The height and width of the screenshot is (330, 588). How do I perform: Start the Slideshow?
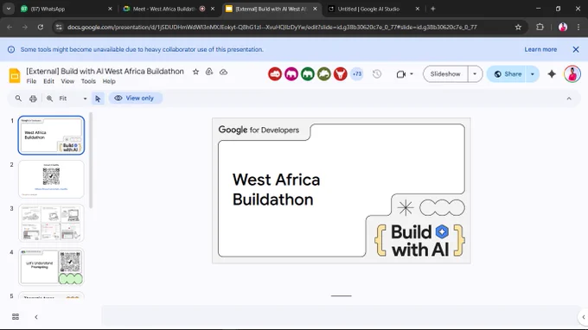445,74
